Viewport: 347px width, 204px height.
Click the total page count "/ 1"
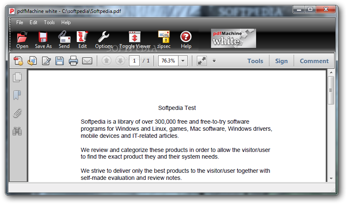(146, 61)
